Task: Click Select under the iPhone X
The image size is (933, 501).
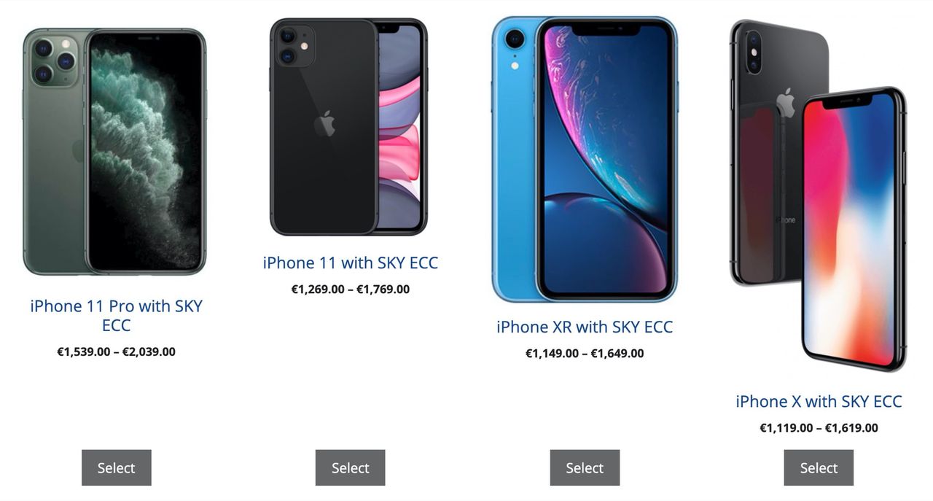Action: click(819, 467)
